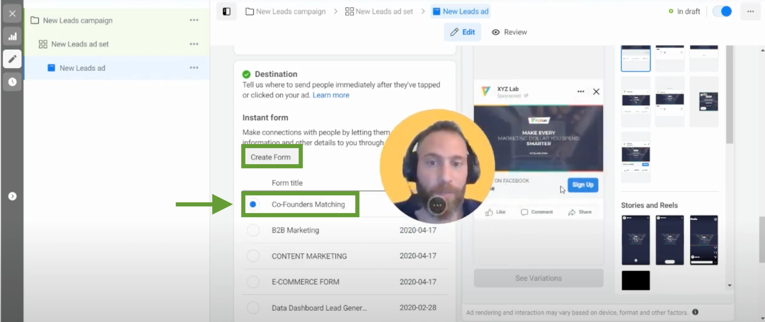Click the Create Form button
This screenshot has width=765, height=322.
click(271, 157)
